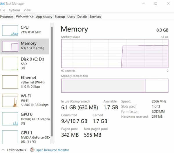Select the CPU usage graph thumbnail
The height and width of the screenshot is (153, 174).
pyautogui.click(x=10, y=30)
